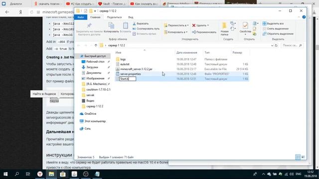Pin to Quick access in the ribbon
The height and width of the screenshot is (179, 319).
coord(89,29)
